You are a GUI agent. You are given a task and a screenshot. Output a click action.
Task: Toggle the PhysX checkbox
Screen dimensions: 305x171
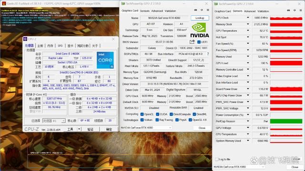pos(177,120)
